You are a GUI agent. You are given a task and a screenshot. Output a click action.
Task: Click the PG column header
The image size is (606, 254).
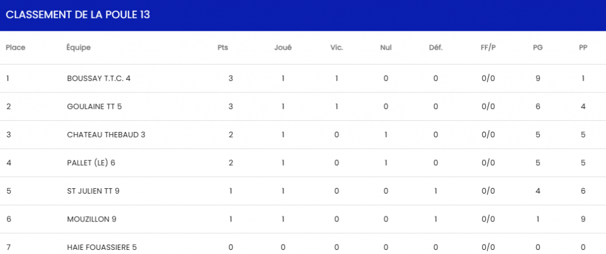pyautogui.click(x=538, y=47)
